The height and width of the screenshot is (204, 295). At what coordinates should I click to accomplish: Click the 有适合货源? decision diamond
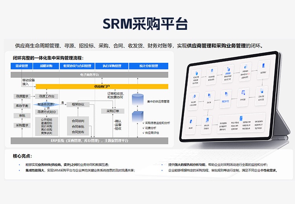click(x=46, y=104)
